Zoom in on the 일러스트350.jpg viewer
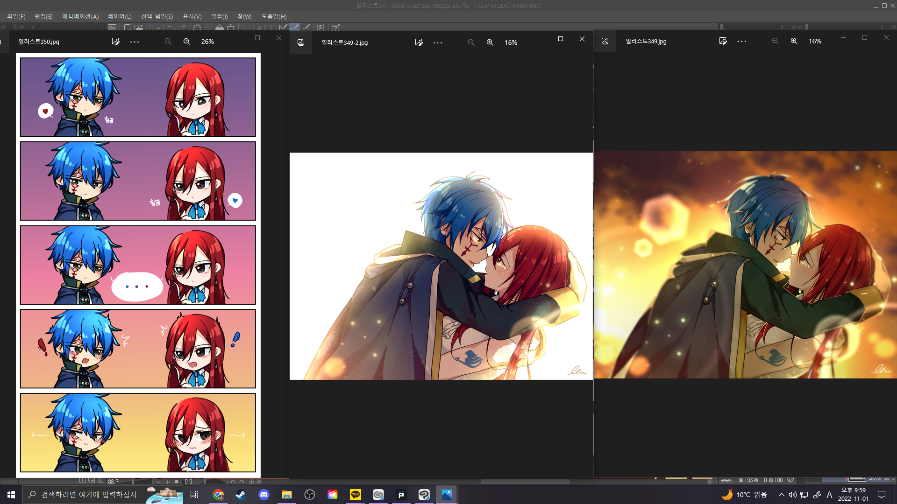This screenshot has height=504, width=897. click(187, 42)
